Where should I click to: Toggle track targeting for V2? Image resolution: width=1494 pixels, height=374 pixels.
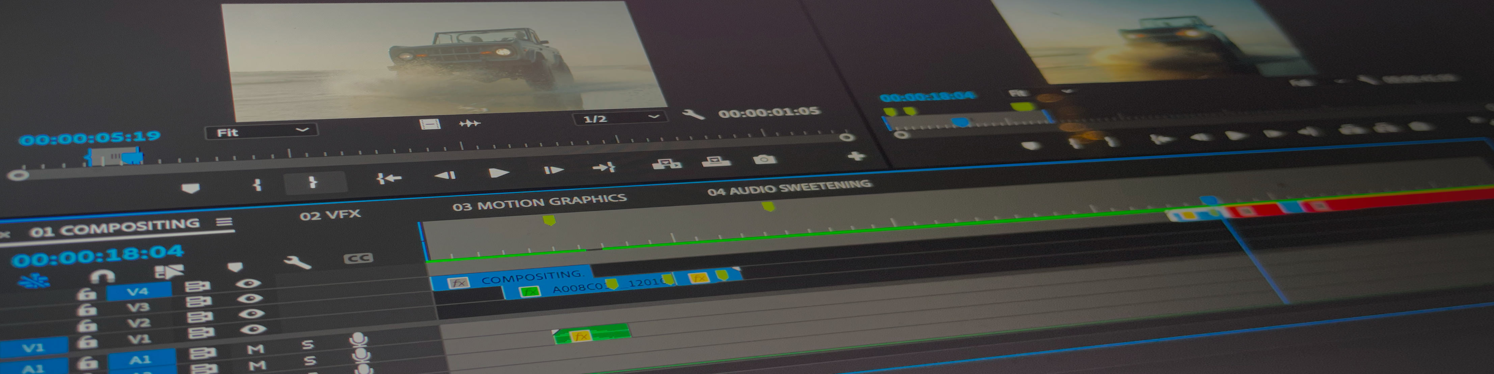coord(139,322)
